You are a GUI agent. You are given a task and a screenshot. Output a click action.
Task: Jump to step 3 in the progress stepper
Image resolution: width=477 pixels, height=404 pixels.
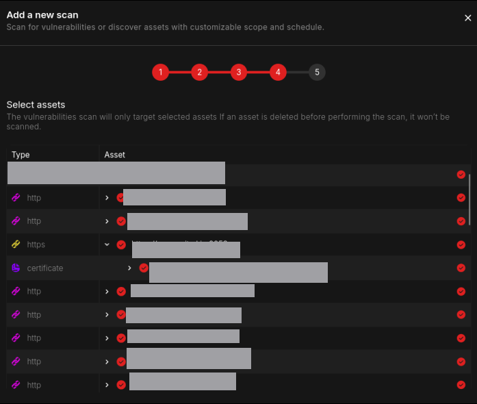238,72
